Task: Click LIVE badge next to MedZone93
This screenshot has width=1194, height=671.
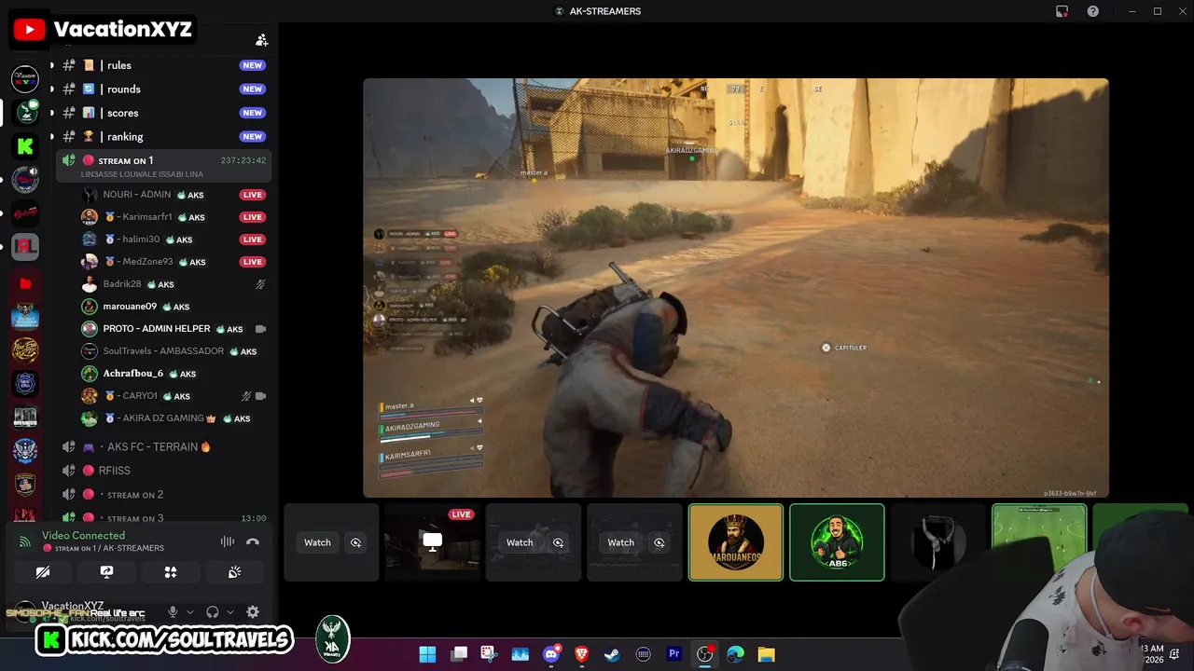Action: click(253, 262)
